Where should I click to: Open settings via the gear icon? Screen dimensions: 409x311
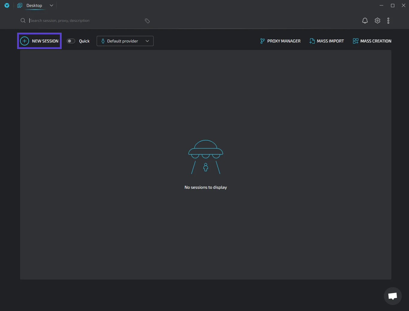(x=377, y=21)
